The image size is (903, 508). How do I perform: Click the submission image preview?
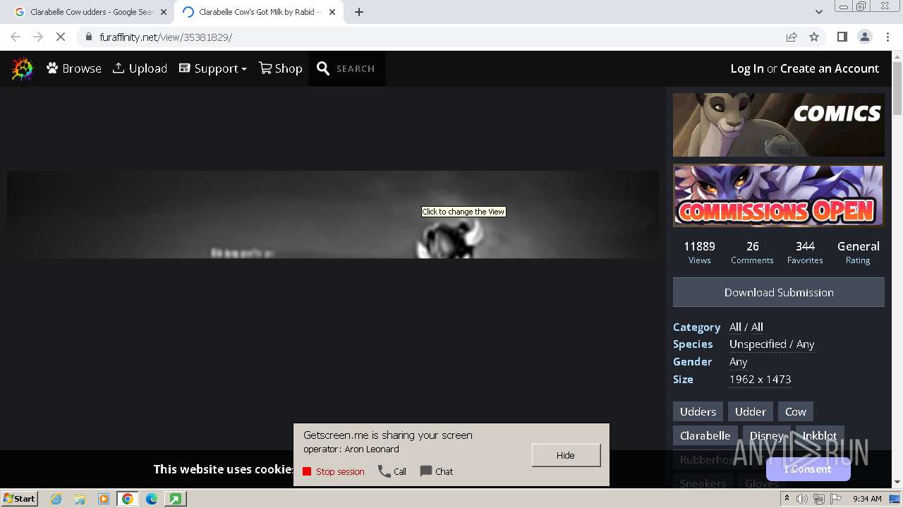[333, 214]
